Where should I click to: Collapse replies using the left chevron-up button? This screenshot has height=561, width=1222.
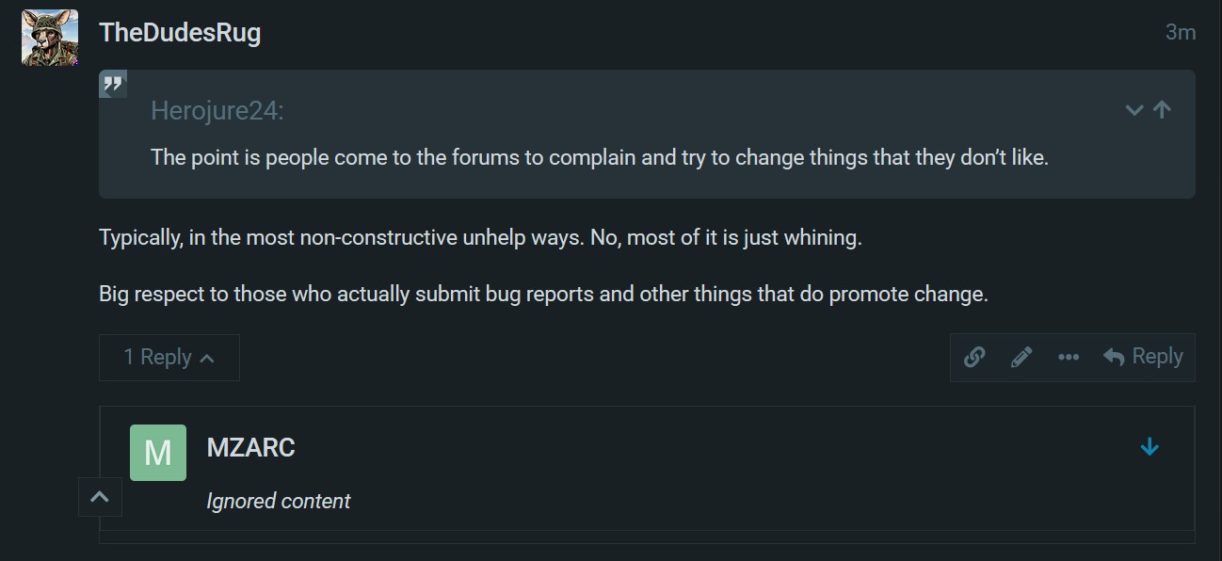point(100,497)
